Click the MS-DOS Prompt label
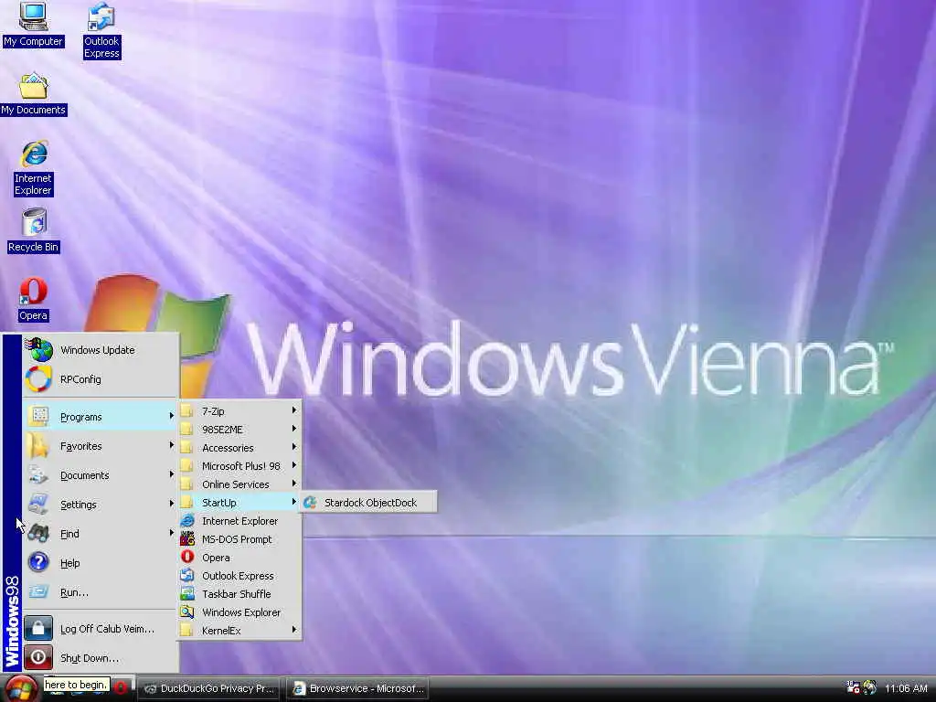Viewport: 936px width, 702px height. [237, 539]
